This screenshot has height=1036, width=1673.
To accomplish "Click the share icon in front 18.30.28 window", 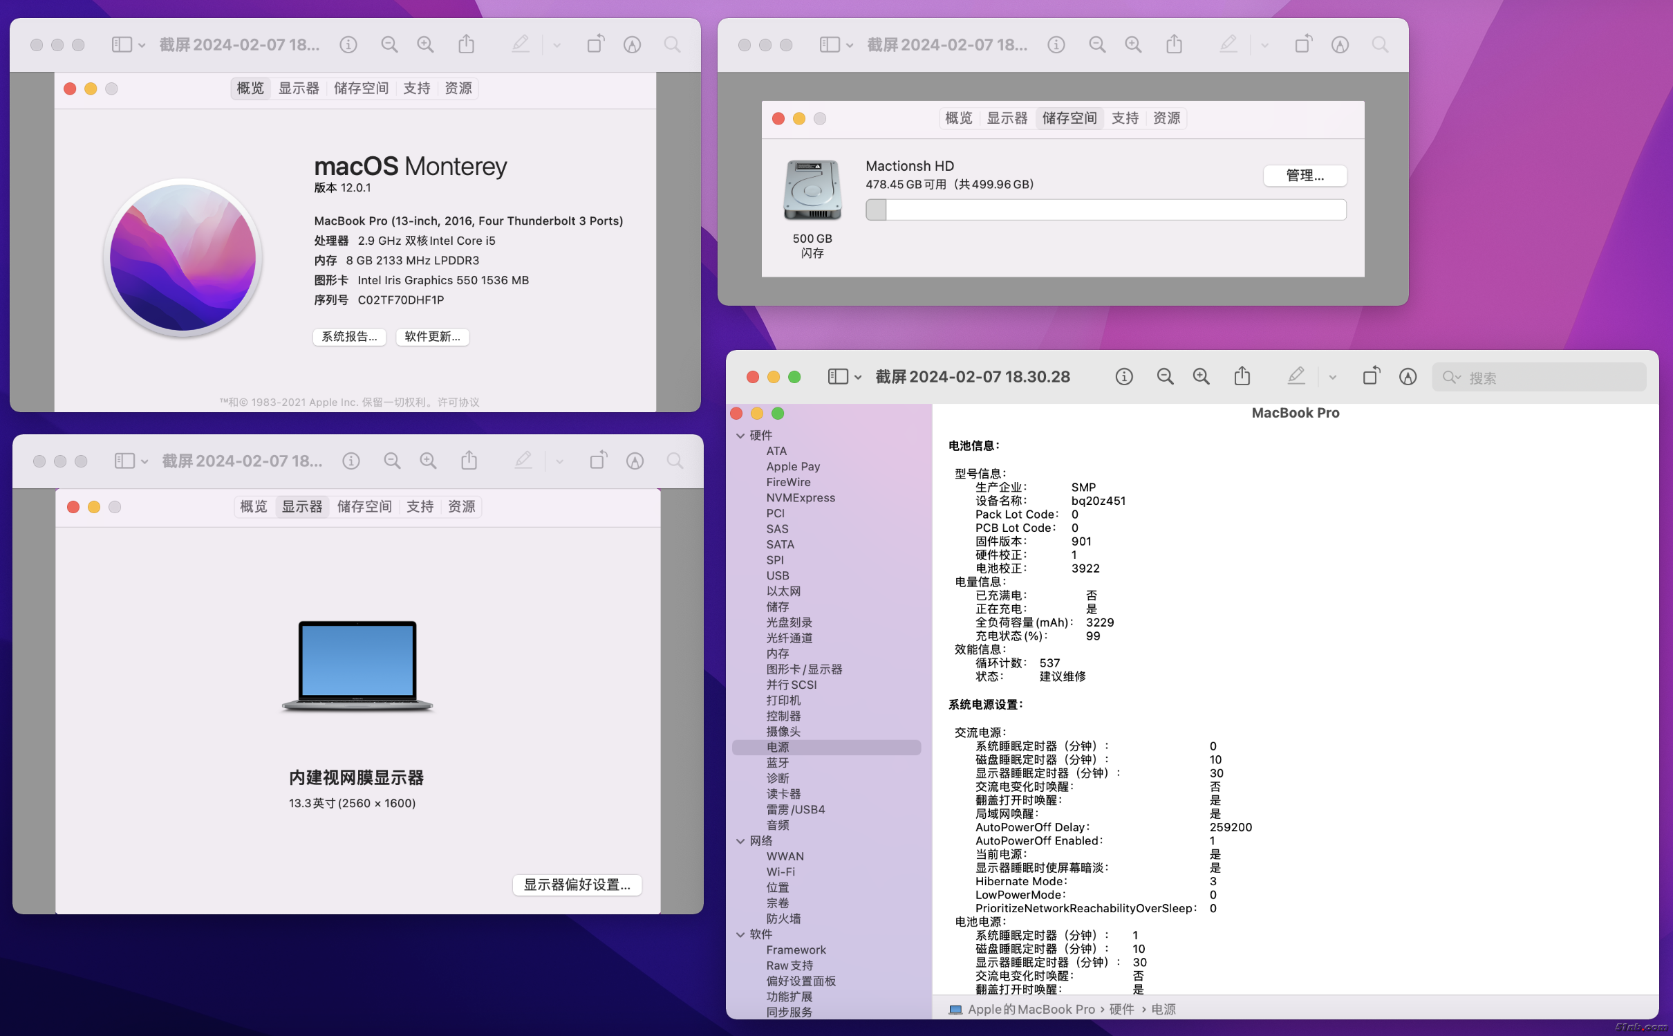I will [x=1242, y=376].
